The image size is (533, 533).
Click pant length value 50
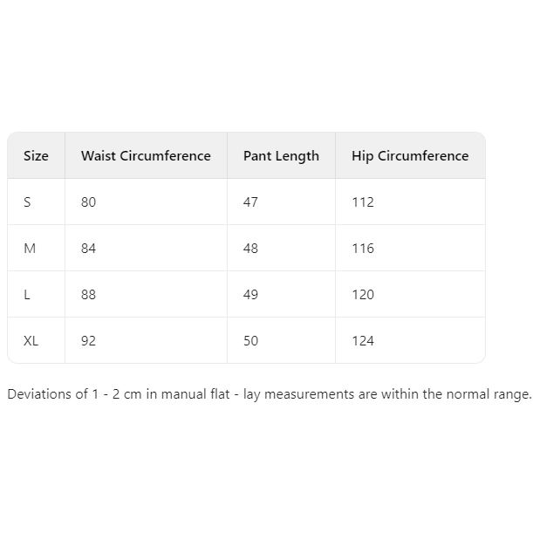pyautogui.click(x=250, y=341)
